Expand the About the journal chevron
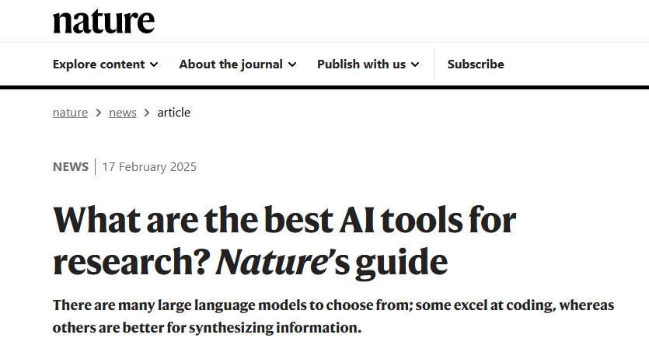 pos(292,64)
